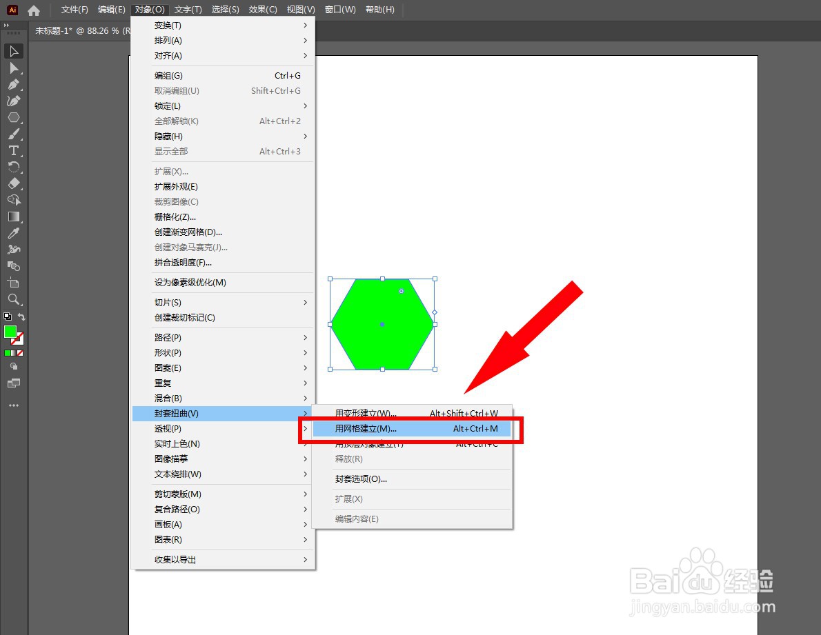
Task: Expand the tools panel double arrows
Action: 6,25
